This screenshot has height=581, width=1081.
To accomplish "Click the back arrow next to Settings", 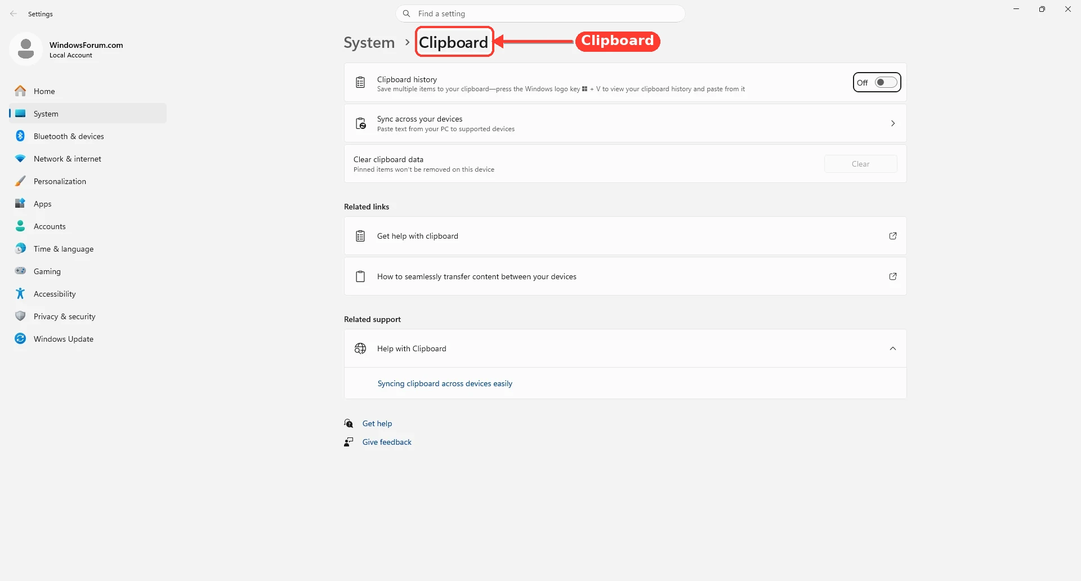I will click(x=14, y=14).
